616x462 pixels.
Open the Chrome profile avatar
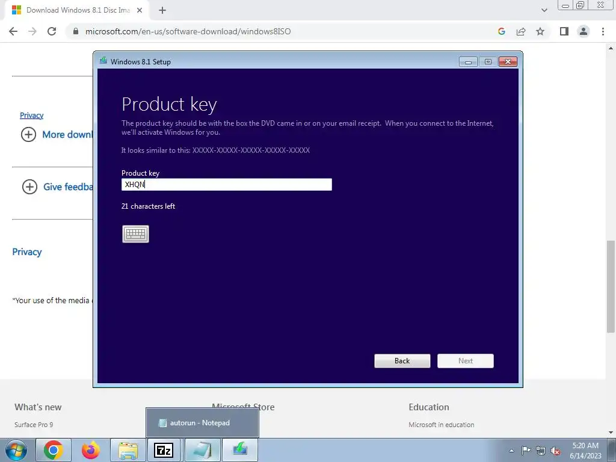click(584, 31)
